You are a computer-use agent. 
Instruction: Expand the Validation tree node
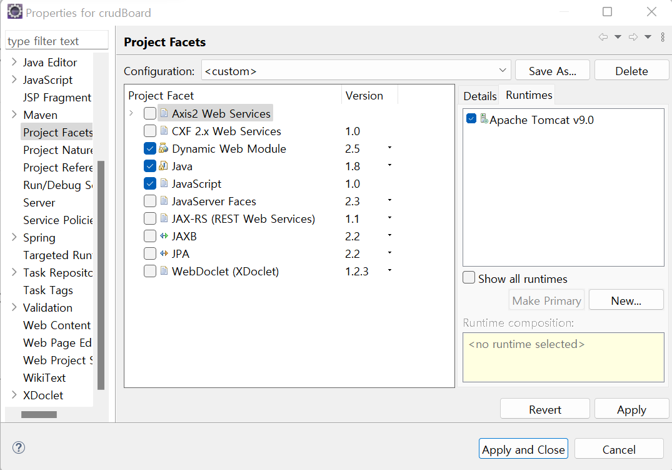14,307
